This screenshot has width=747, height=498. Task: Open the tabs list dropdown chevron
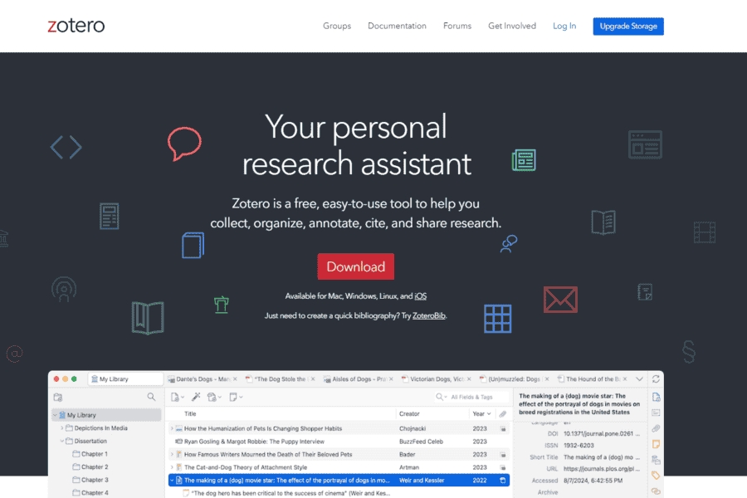[x=639, y=378]
